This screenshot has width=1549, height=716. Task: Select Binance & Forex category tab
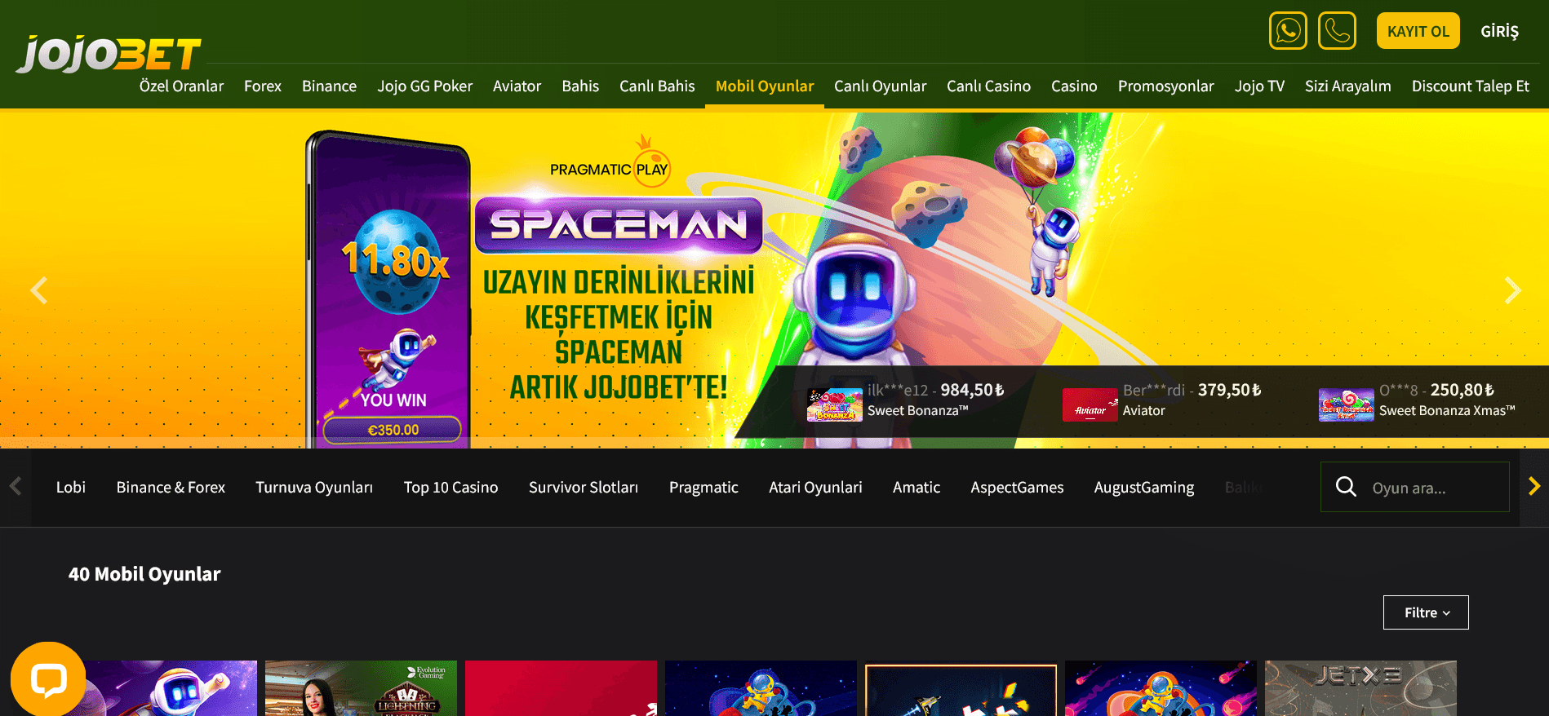pyautogui.click(x=171, y=487)
